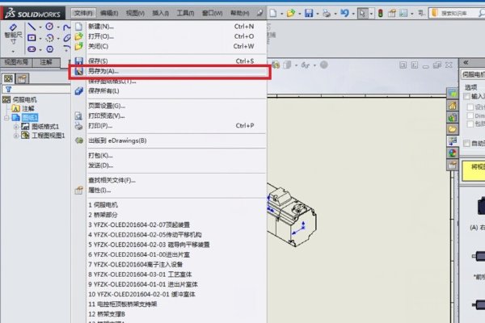
Task: Toggle the 设计 checkbox above Dim checkbox
Action: tap(470, 107)
